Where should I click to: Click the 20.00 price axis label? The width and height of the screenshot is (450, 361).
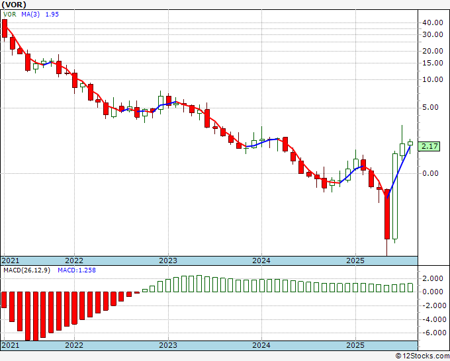pos(433,52)
